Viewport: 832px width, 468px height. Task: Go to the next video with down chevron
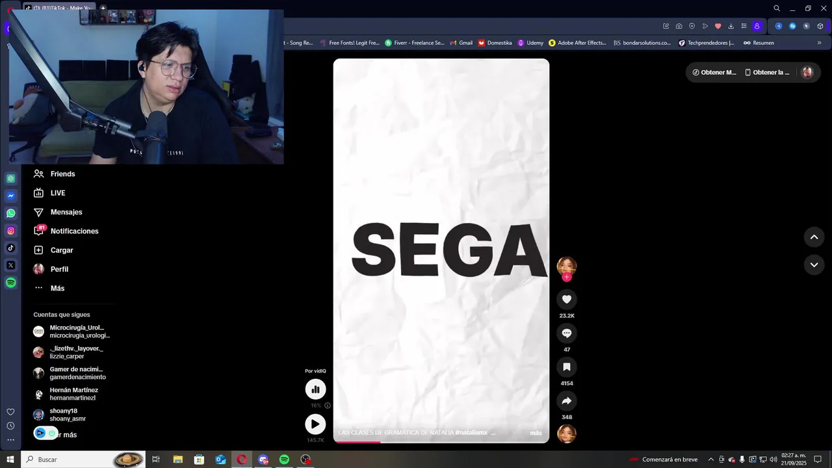814,265
